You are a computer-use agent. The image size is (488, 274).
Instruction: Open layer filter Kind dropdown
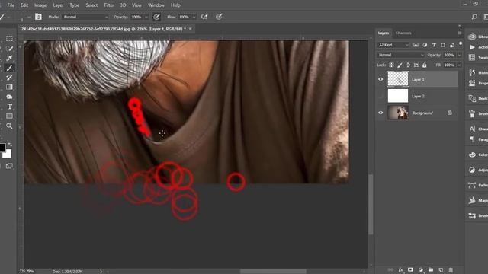coord(393,45)
